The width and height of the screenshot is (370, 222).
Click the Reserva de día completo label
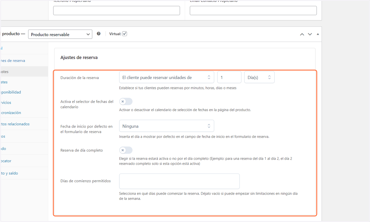82,150
